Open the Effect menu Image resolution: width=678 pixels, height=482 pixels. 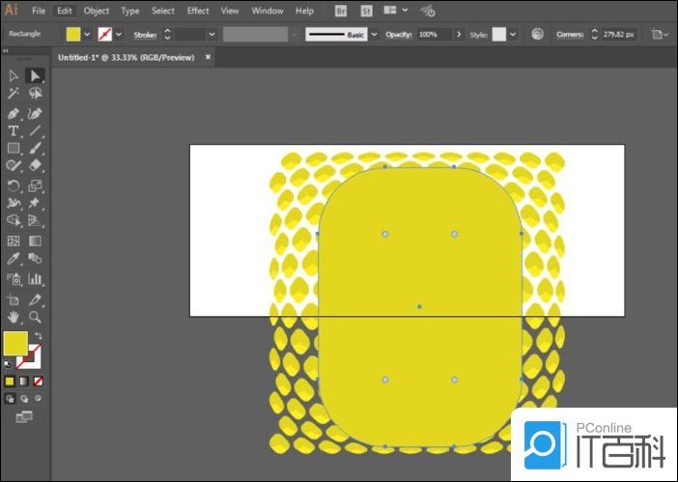[x=198, y=11]
